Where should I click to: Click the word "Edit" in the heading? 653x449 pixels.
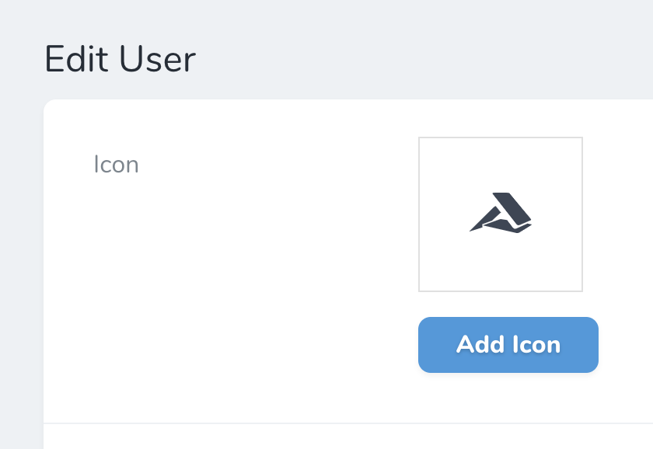(x=77, y=59)
